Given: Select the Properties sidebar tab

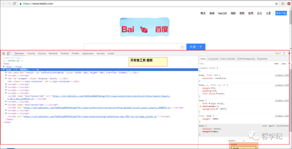Looking at the screenshot, I should click(x=262, y=59).
